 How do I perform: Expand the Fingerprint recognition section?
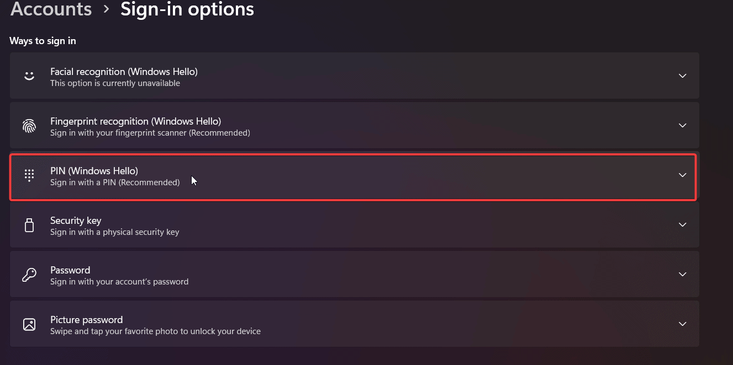point(682,125)
